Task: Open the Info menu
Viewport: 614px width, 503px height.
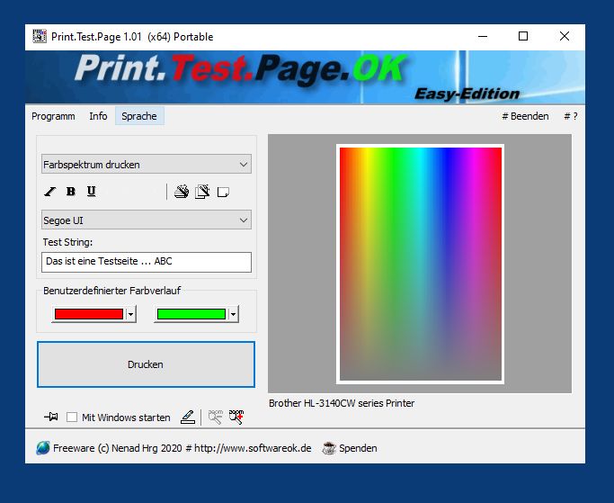Action: [98, 116]
